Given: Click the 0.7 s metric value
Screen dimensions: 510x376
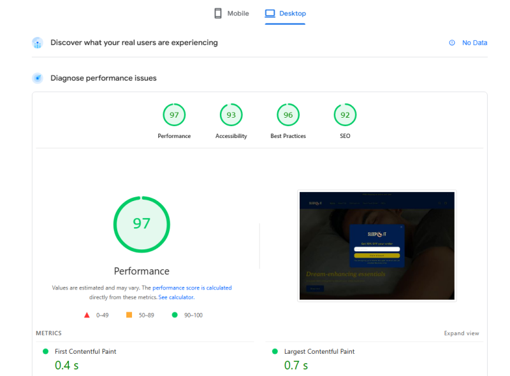Looking at the screenshot, I should [x=296, y=365].
